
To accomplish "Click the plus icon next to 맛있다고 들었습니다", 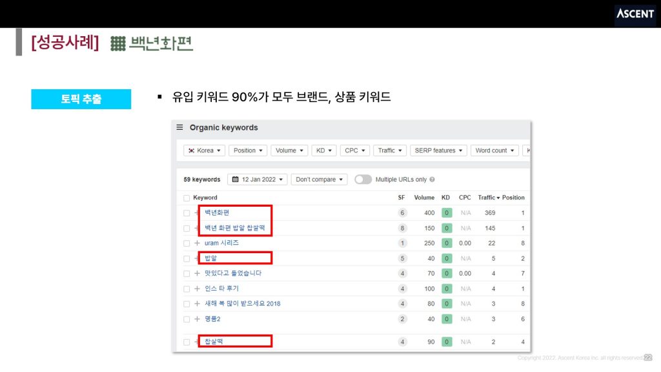I will pyautogui.click(x=198, y=273).
